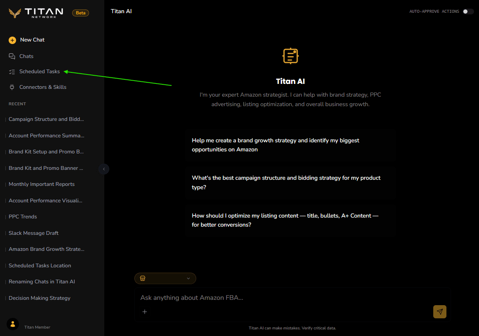Open the Campaign Structure and Bidd... chat

pos(46,119)
